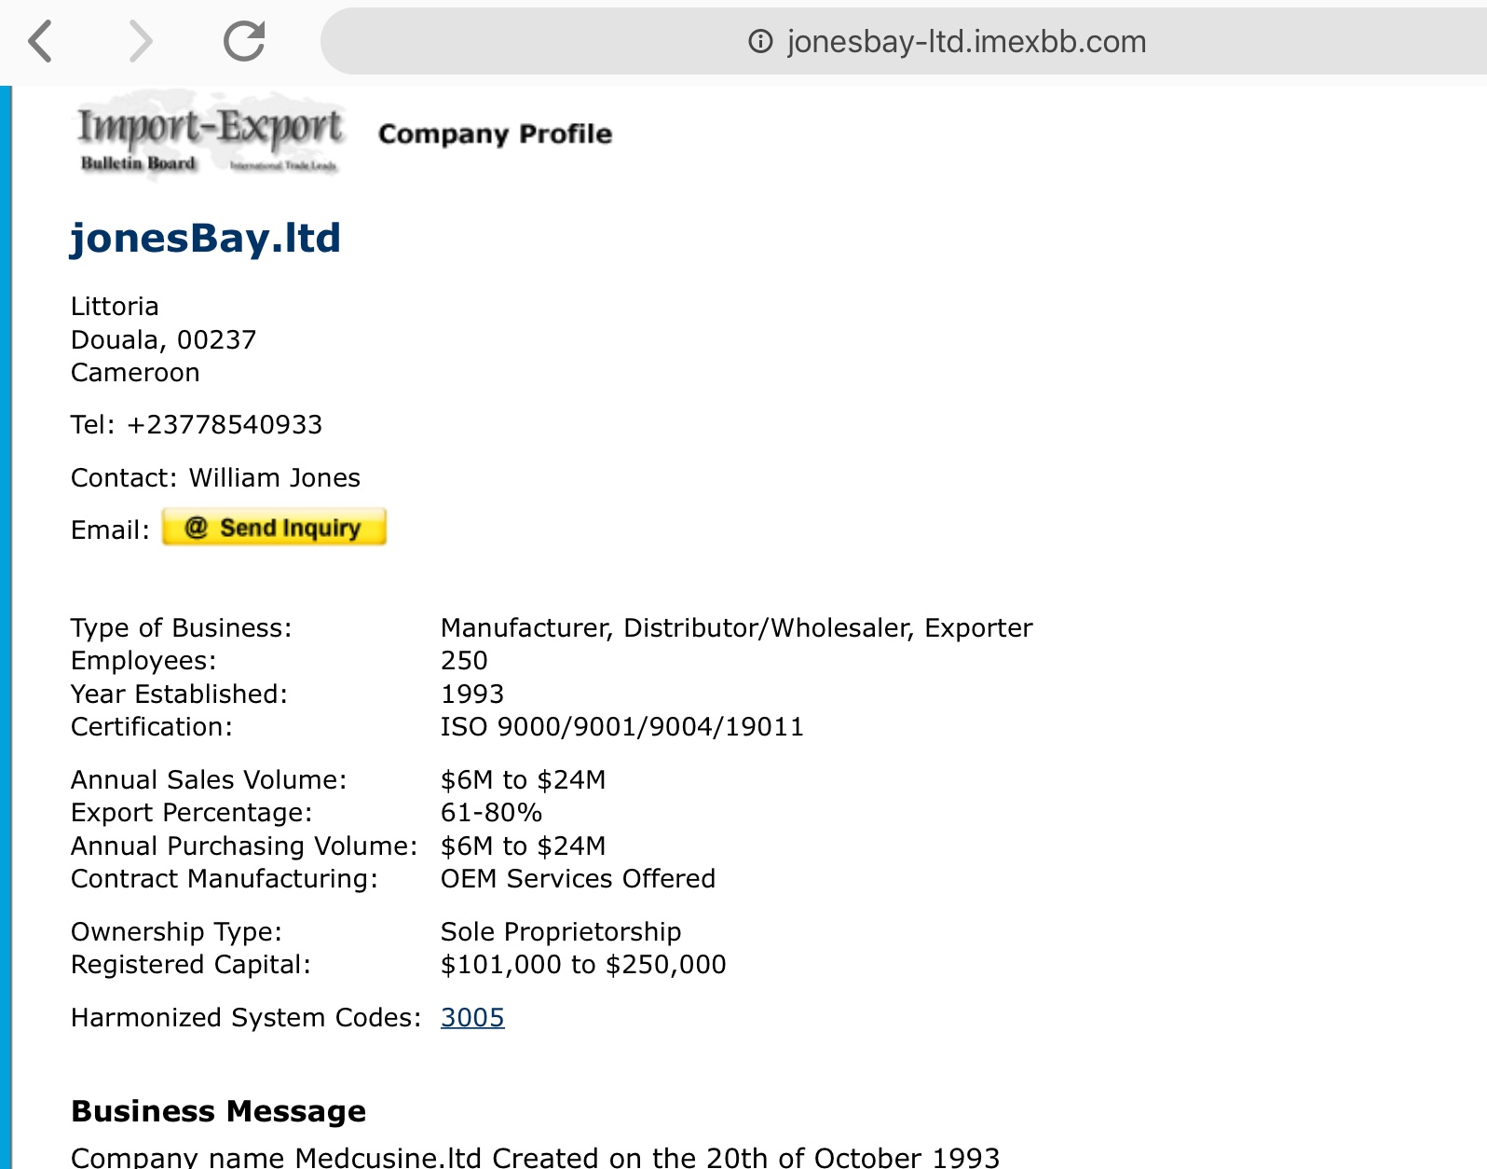The image size is (1487, 1169).
Task: Open the Import-Export Bulletin Board logo
Action: click(x=210, y=135)
